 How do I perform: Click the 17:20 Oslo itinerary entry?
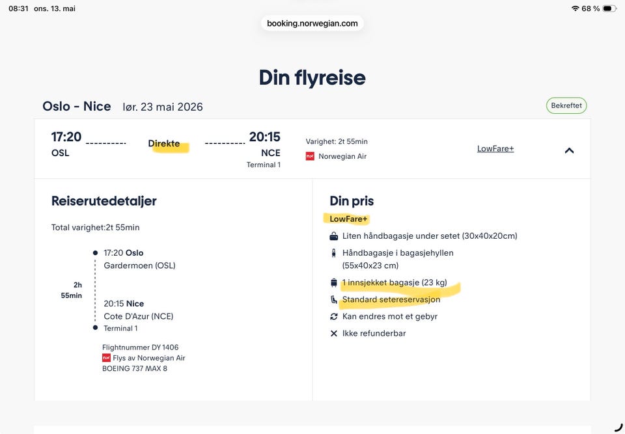[x=124, y=252]
